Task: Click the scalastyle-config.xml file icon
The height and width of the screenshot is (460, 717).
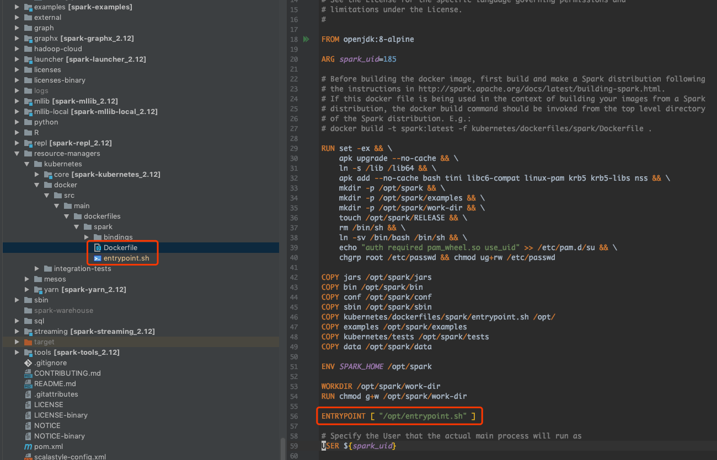Action: coord(28,457)
